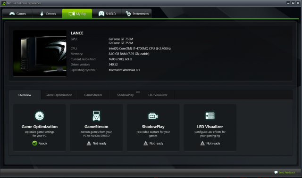Click the Operating system label

pos(83,70)
